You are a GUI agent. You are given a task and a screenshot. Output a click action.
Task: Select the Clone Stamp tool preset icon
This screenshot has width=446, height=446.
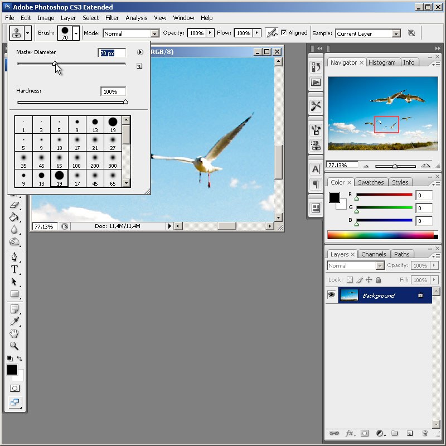[x=17, y=33]
